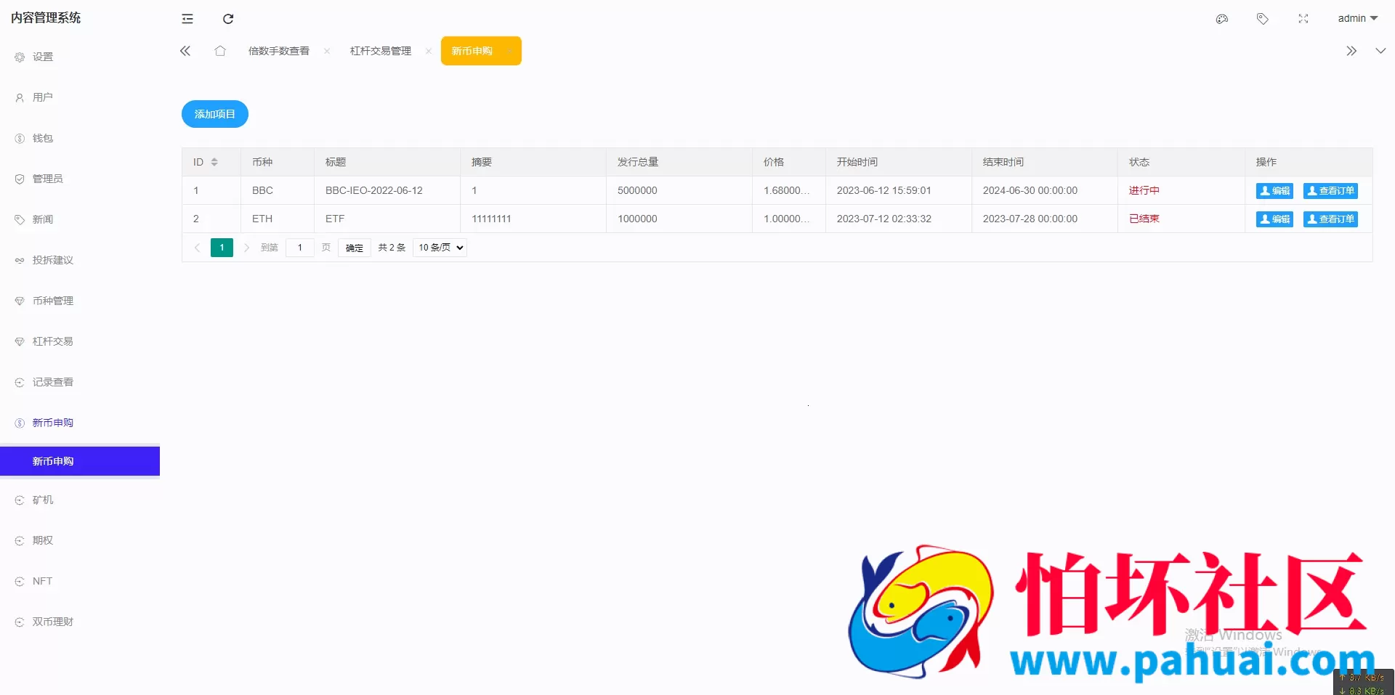
Task: Edit the BBC row with 编辑 button
Action: 1274,191
